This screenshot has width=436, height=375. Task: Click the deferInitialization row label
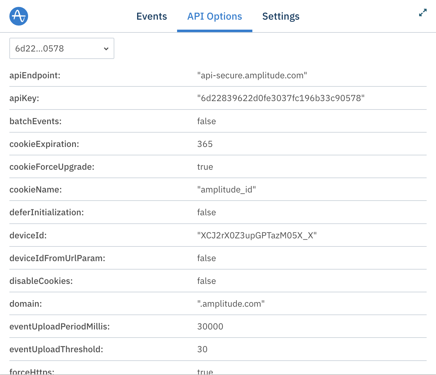coord(47,212)
